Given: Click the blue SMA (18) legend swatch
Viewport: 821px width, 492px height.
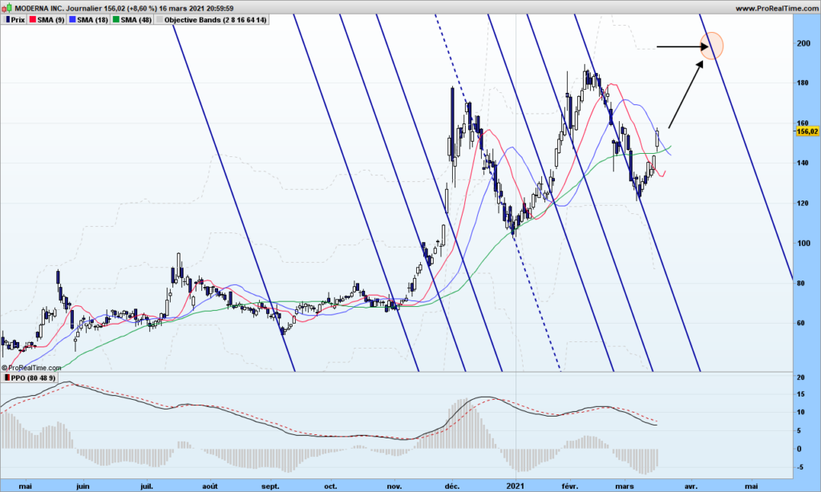Looking at the screenshot, I should (x=72, y=20).
